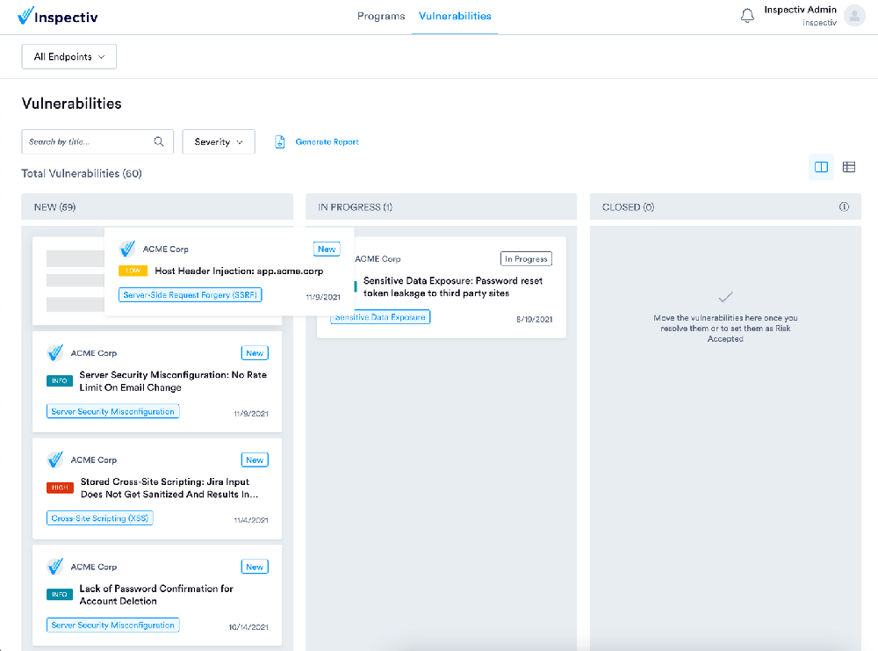Image resolution: width=878 pixels, height=651 pixels.
Task: Select the LOW severity badge on Host Header Injection
Action: pyautogui.click(x=133, y=271)
